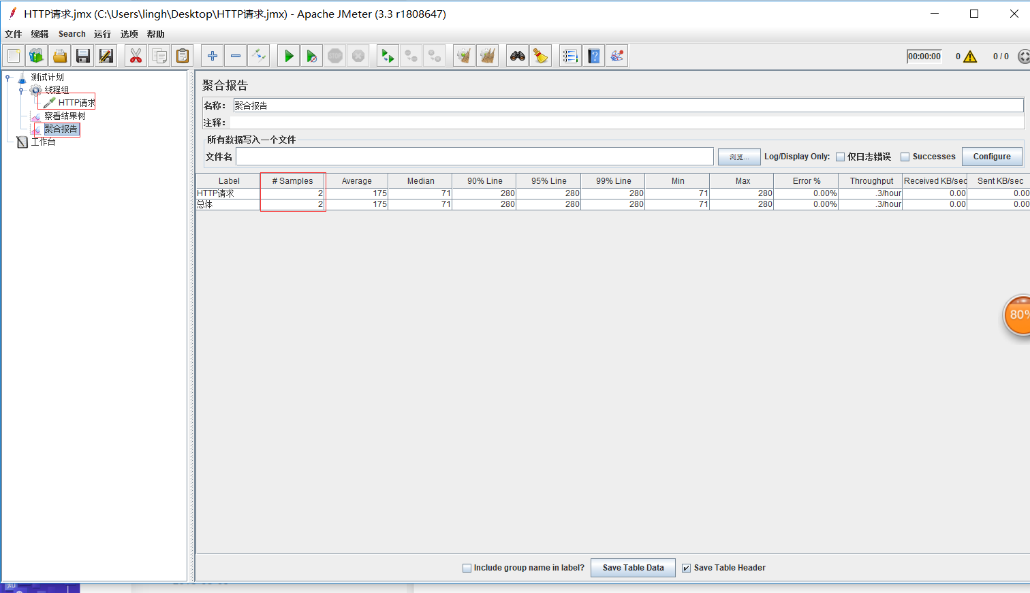Collapse the 线程组 tree node handle
The width and height of the screenshot is (1030, 593).
point(21,91)
